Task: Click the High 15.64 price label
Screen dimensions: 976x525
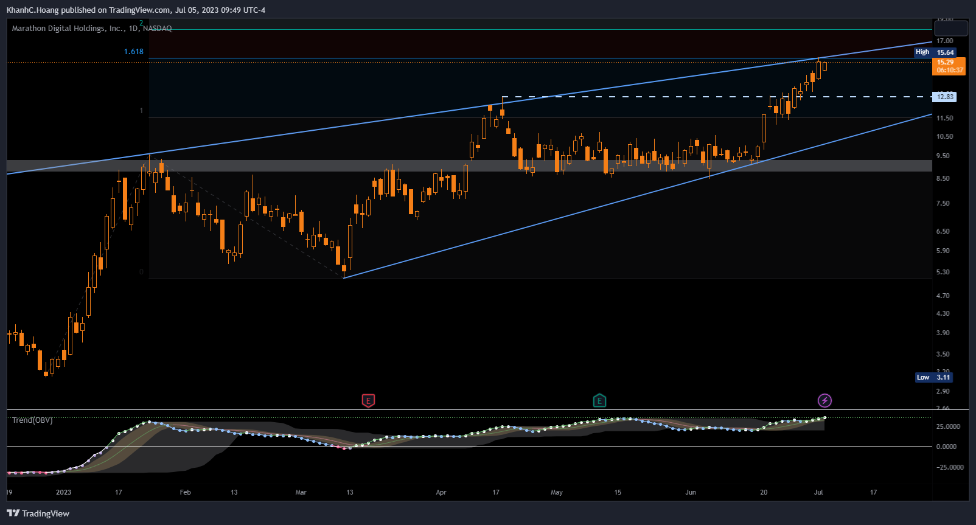Action: click(935, 52)
